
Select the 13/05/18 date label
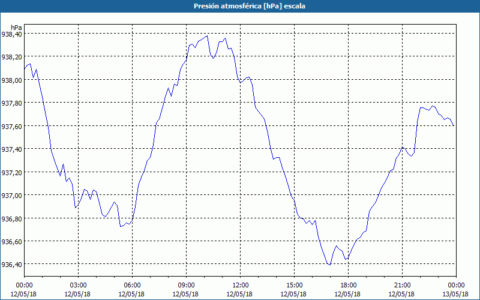[455, 294]
